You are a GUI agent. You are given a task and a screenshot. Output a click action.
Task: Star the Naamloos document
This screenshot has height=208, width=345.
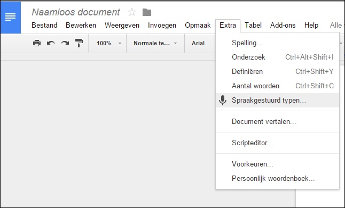point(132,12)
